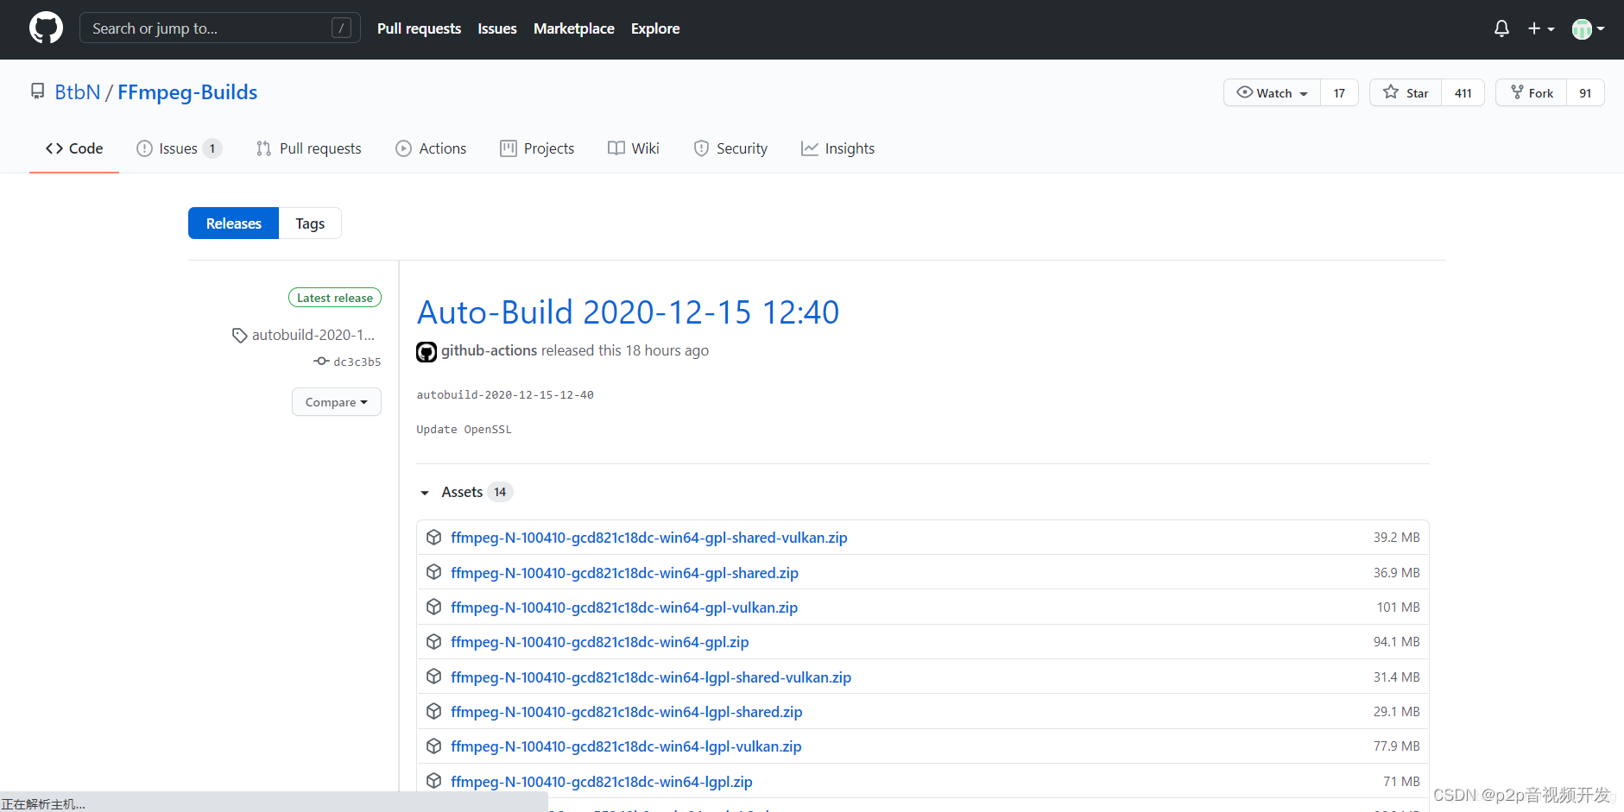This screenshot has width=1624, height=812.
Task: Click the Update OpenSSL description text
Action: pos(464,430)
